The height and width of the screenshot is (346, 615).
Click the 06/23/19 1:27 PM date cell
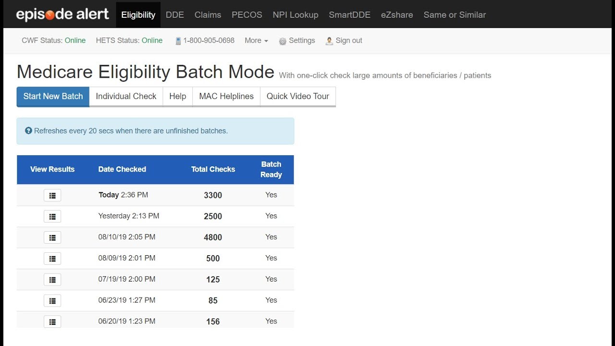click(127, 300)
